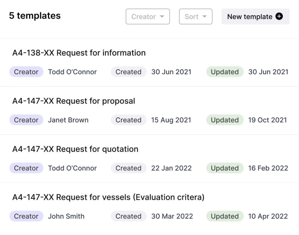The image size is (299, 235).
Task: Click the plus icon on New template button
Action: (279, 16)
